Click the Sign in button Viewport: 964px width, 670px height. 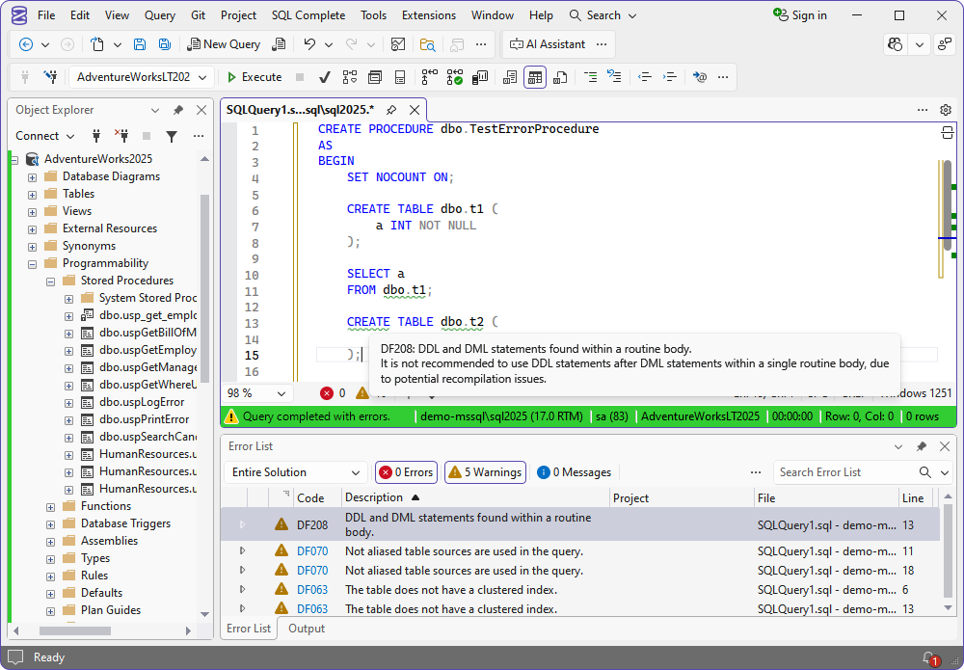click(x=798, y=15)
